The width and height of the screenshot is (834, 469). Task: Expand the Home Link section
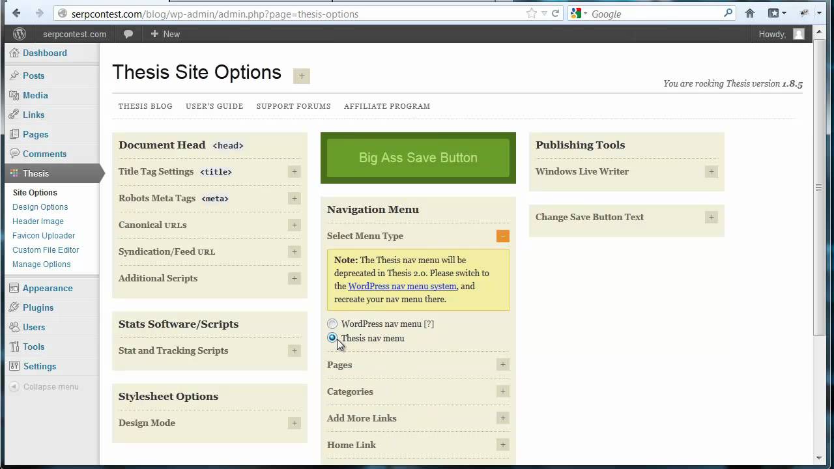tap(502, 445)
